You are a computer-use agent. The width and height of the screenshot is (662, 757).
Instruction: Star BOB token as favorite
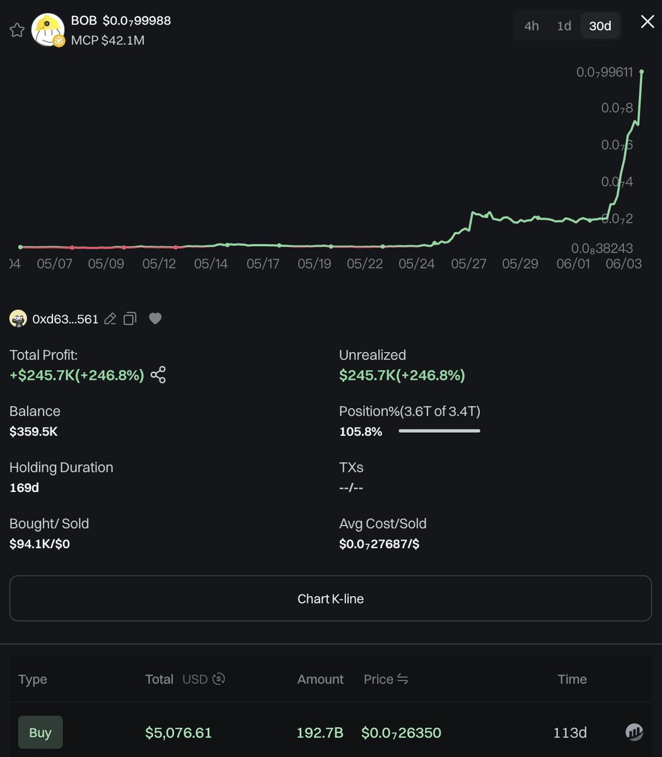click(17, 30)
